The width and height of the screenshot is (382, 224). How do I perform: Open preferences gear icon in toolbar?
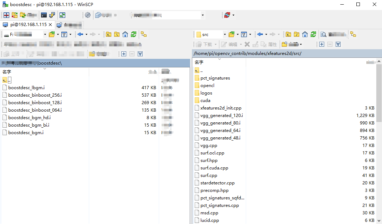click(88, 15)
